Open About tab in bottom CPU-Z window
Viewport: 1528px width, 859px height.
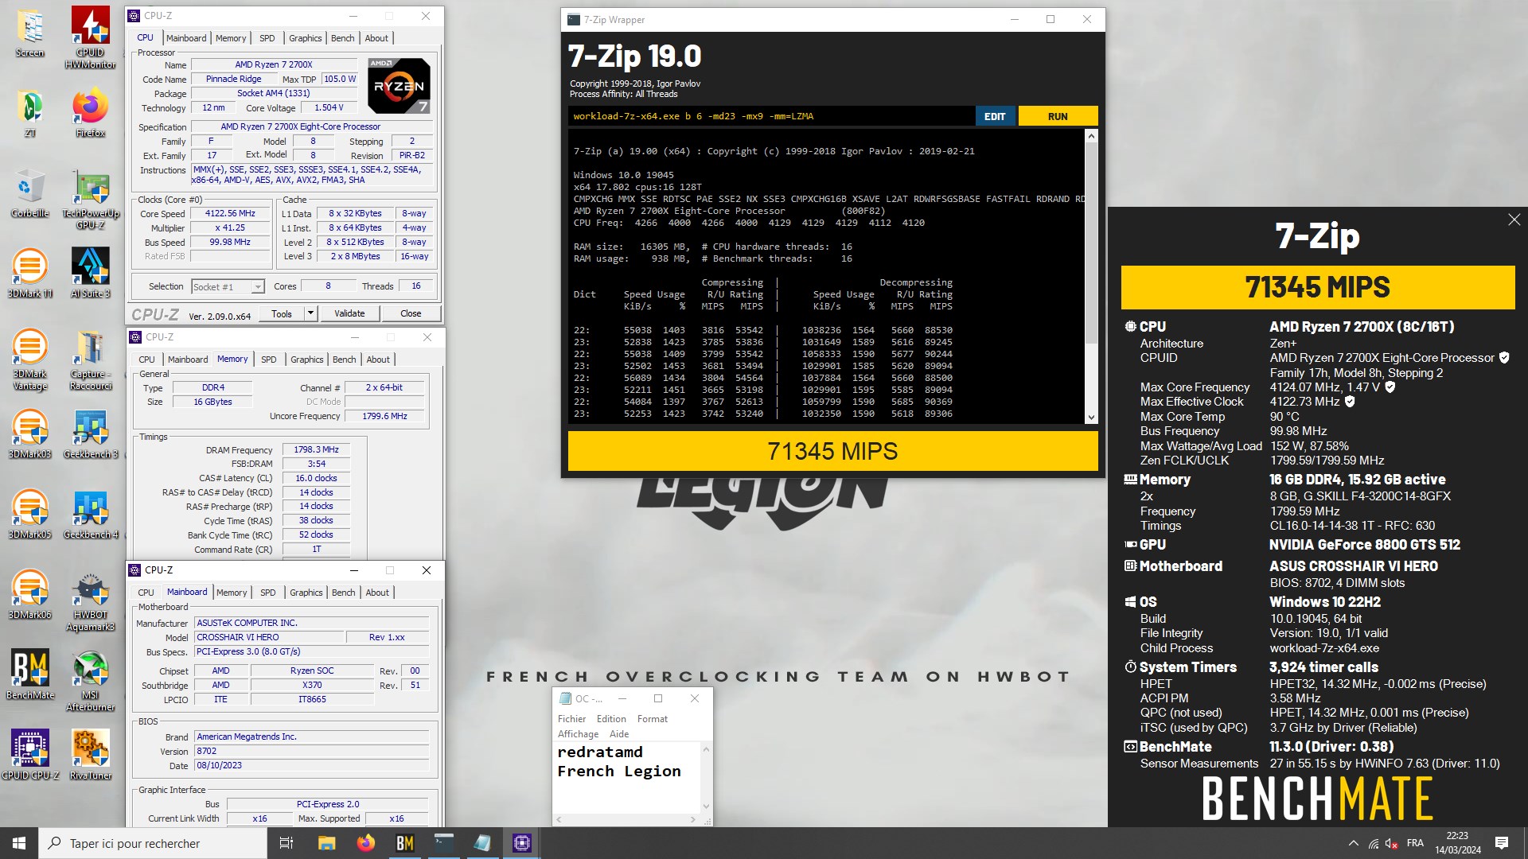tap(377, 593)
